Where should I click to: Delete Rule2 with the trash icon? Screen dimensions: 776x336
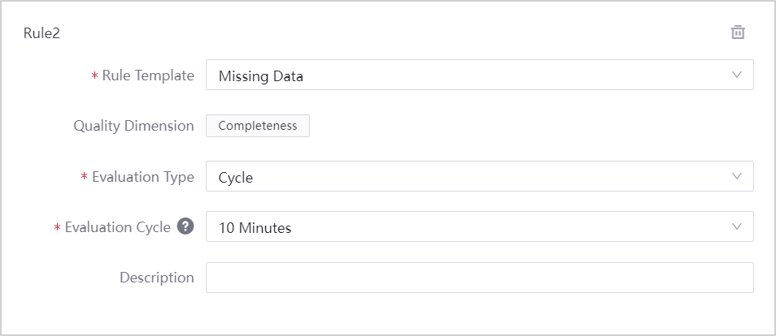click(x=738, y=32)
